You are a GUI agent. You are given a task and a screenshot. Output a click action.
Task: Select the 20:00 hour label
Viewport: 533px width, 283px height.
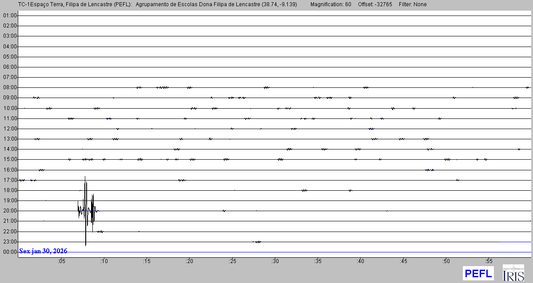point(10,211)
